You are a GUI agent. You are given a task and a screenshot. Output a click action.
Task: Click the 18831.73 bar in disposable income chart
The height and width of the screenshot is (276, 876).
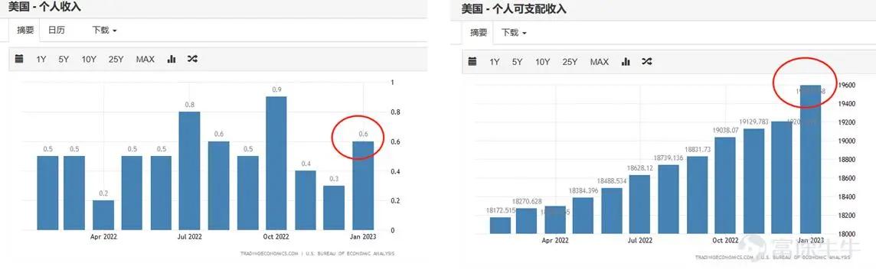[698, 195]
